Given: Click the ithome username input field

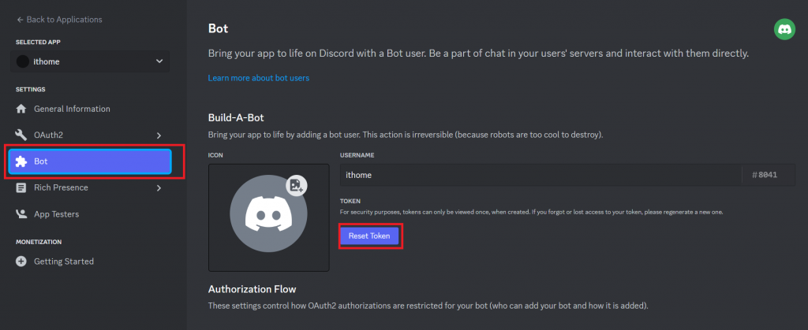Looking at the screenshot, I should tap(541, 176).
